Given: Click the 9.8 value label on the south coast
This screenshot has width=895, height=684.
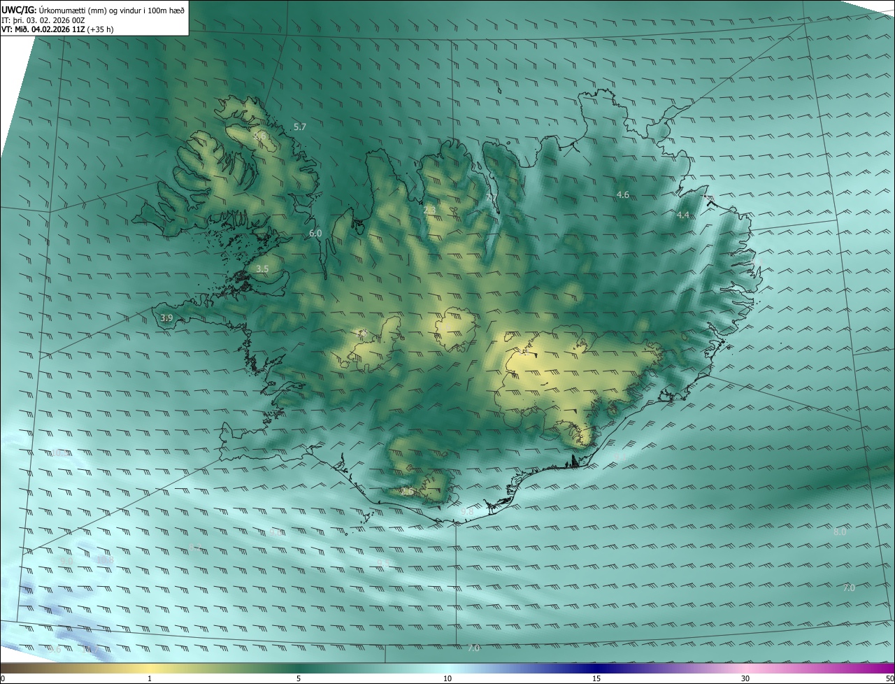Looking at the screenshot, I should (x=467, y=512).
